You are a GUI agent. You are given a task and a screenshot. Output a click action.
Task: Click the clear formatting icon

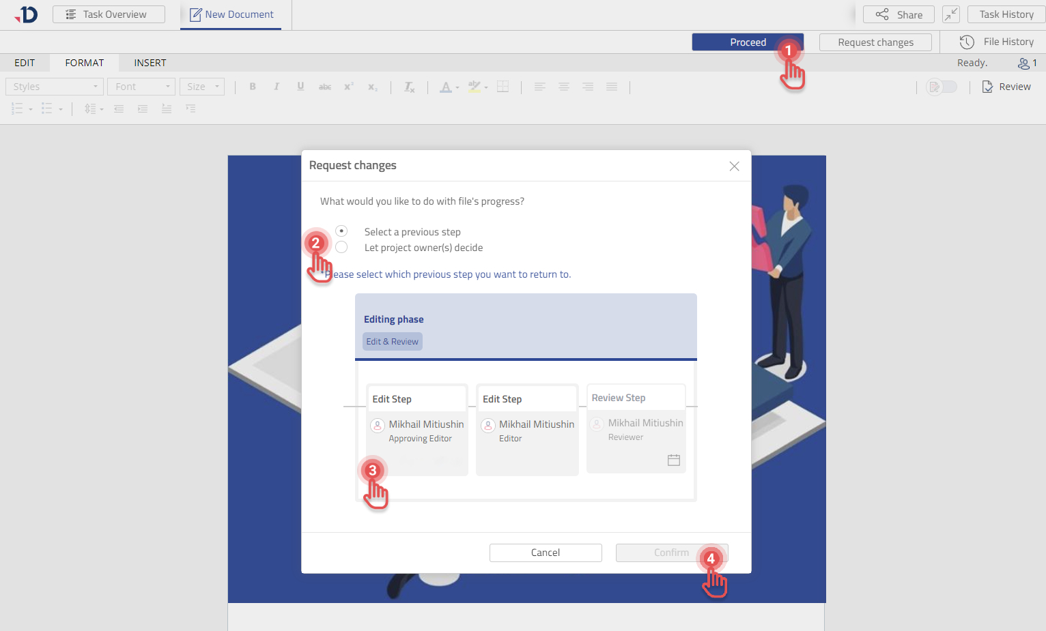click(x=409, y=87)
